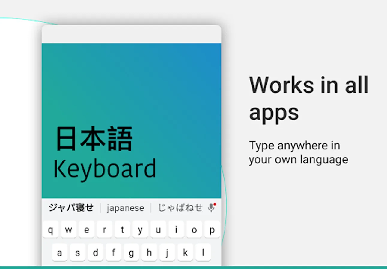Hit the 'e' key on keyboard

pos(87,230)
